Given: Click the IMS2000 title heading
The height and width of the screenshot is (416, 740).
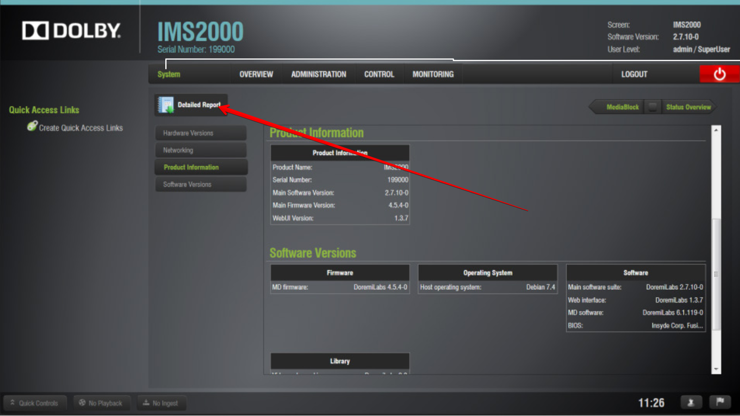Looking at the screenshot, I should point(200,31).
